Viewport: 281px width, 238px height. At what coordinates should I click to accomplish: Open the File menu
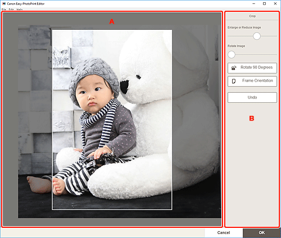(4, 10)
